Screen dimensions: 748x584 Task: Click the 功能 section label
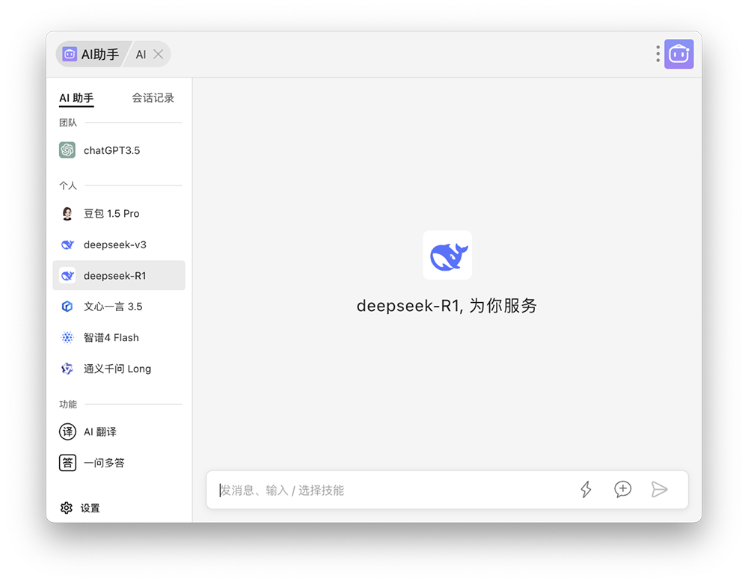click(68, 405)
